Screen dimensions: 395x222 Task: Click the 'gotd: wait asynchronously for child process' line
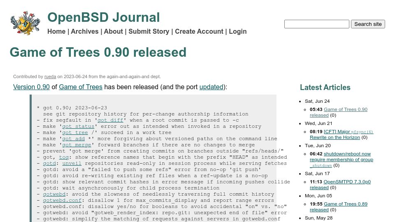click(128, 188)
